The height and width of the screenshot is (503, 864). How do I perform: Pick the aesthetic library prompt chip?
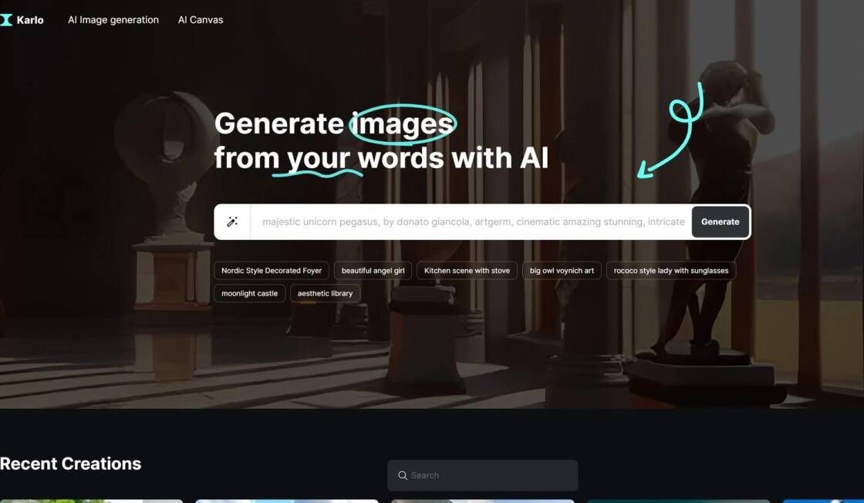[x=325, y=293]
